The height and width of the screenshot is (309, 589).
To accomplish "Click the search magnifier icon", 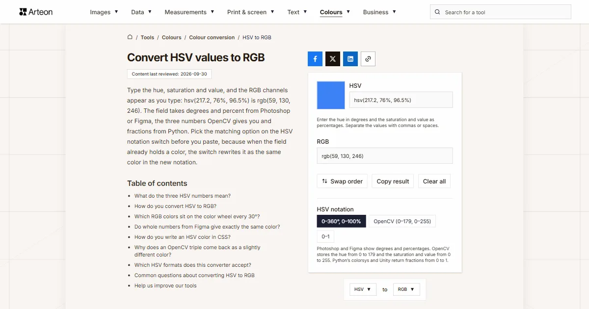I will 438,12.
